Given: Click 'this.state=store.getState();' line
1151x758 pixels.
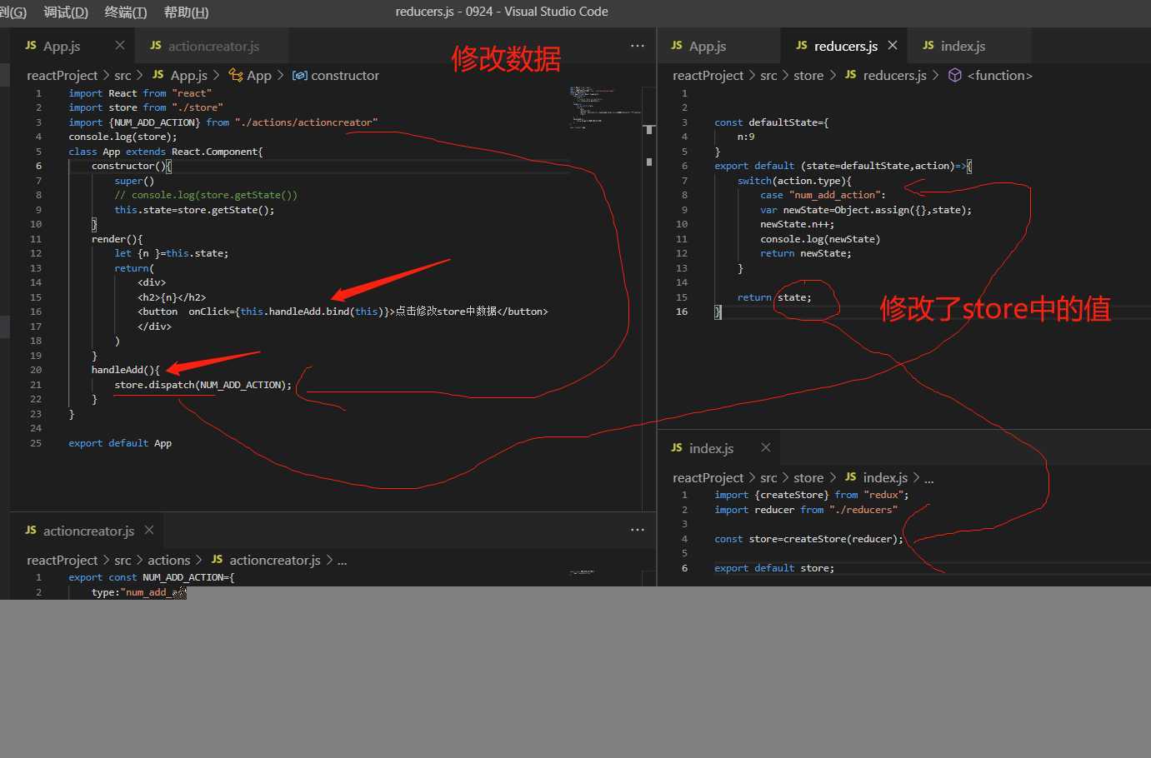Looking at the screenshot, I should coord(194,210).
